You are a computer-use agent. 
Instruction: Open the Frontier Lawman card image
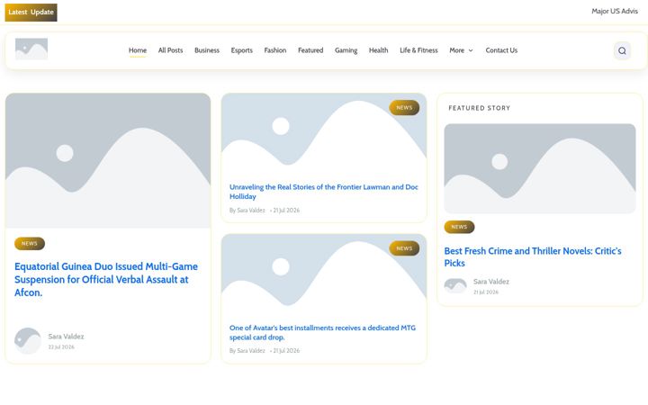324,134
